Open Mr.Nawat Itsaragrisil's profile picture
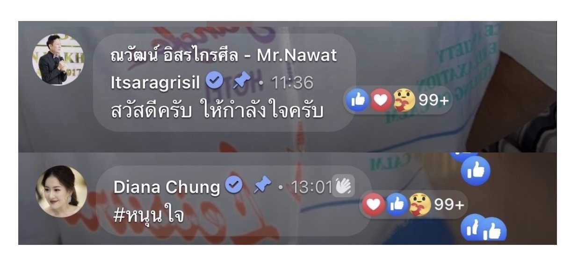Viewport: 578px width, 264px height. pyautogui.click(x=58, y=59)
